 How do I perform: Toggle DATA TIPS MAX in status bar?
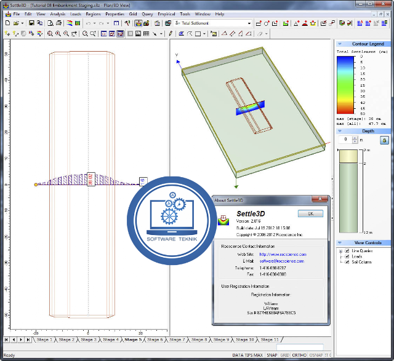point(247,355)
